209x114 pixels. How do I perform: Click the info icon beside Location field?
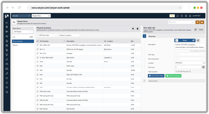pos(204,63)
